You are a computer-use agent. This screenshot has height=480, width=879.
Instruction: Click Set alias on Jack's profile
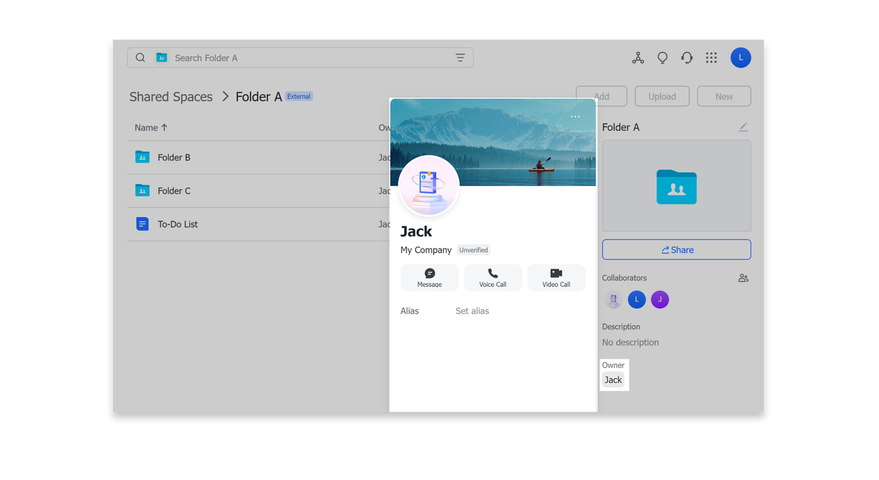[x=472, y=310]
